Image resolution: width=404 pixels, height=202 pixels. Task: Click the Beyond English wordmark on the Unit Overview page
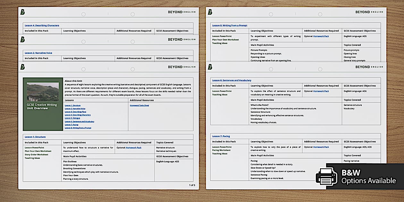click(x=181, y=67)
